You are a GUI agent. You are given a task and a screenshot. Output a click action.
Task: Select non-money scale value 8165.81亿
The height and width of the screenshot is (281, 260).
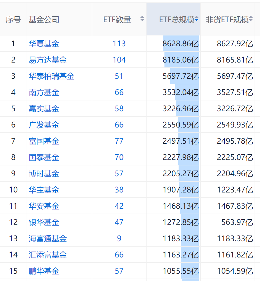[235, 60]
